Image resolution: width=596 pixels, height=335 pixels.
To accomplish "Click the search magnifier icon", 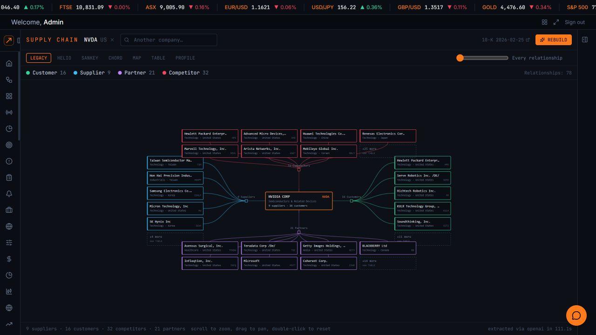I will point(127,40).
